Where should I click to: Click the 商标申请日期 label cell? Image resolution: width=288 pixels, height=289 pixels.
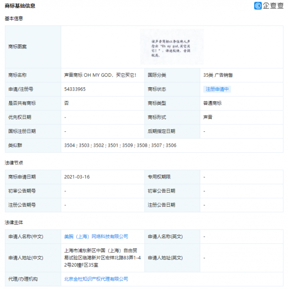coord(33,177)
